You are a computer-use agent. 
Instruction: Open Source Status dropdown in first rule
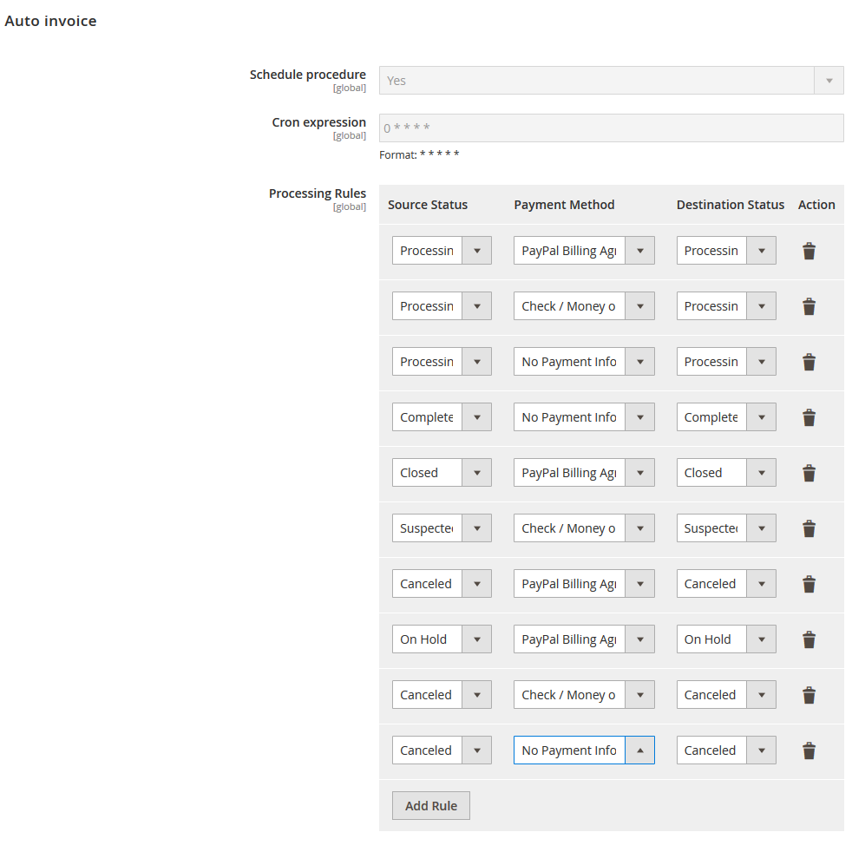coord(442,251)
